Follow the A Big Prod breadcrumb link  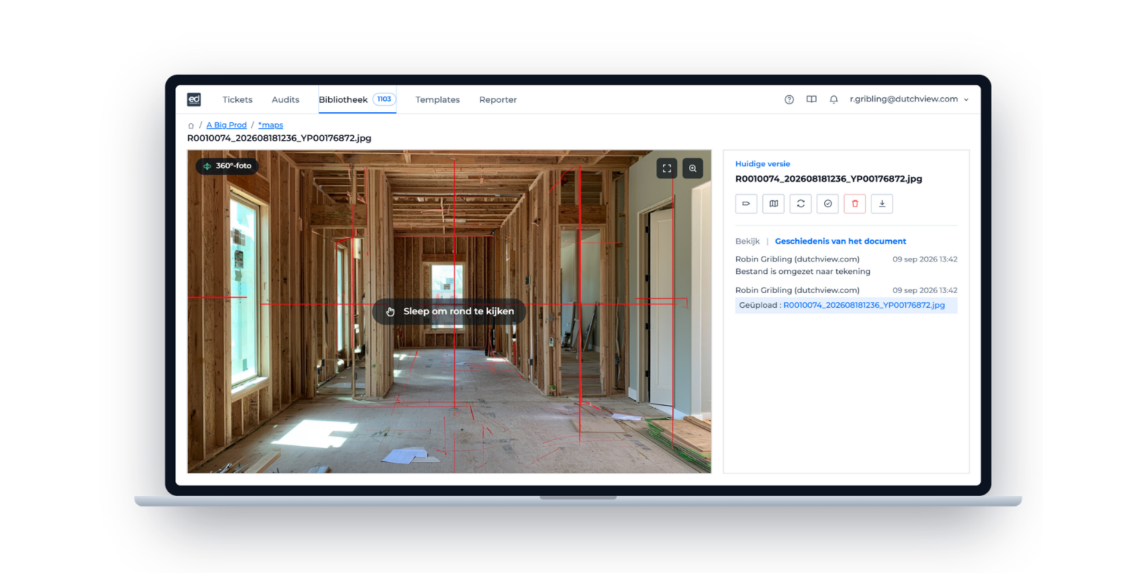click(226, 125)
